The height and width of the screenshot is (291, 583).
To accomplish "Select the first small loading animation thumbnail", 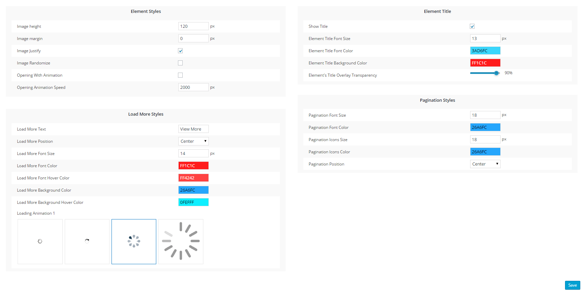I will point(40,241).
